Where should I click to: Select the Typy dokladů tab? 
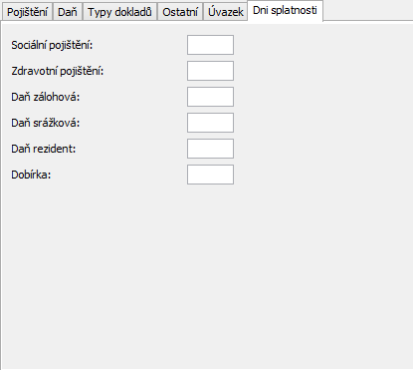click(119, 12)
